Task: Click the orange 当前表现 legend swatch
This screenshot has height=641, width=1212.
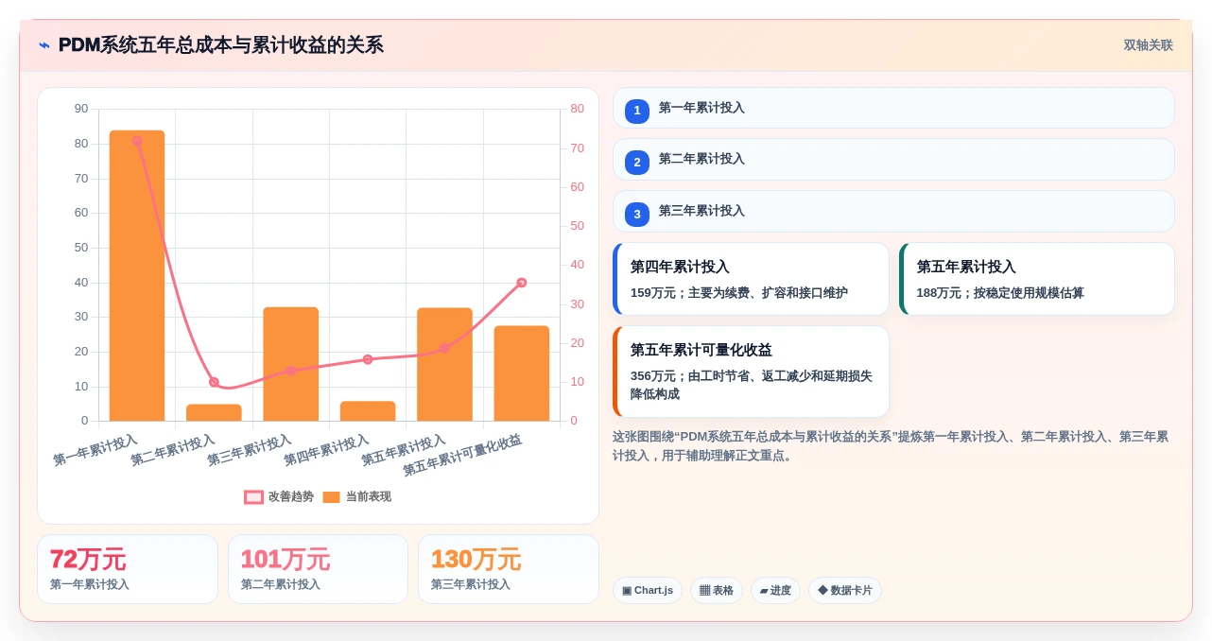Action: [x=331, y=497]
